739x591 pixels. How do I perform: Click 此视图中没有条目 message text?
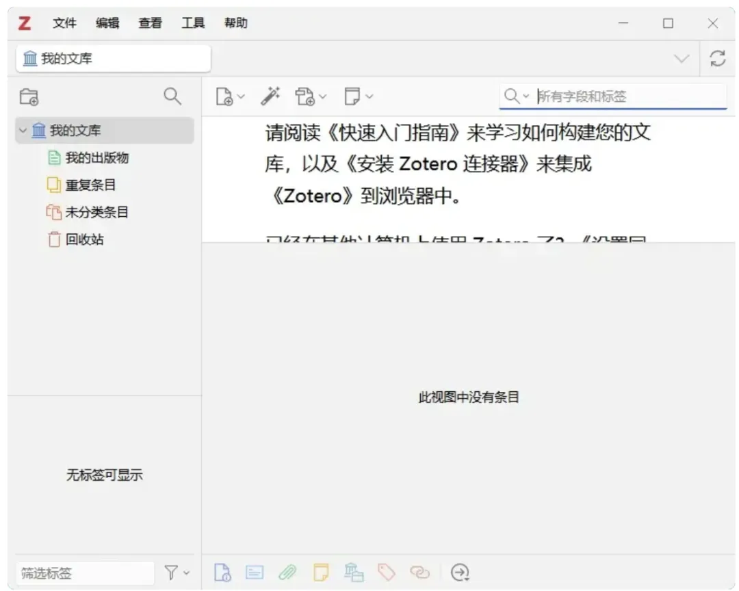point(469,397)
